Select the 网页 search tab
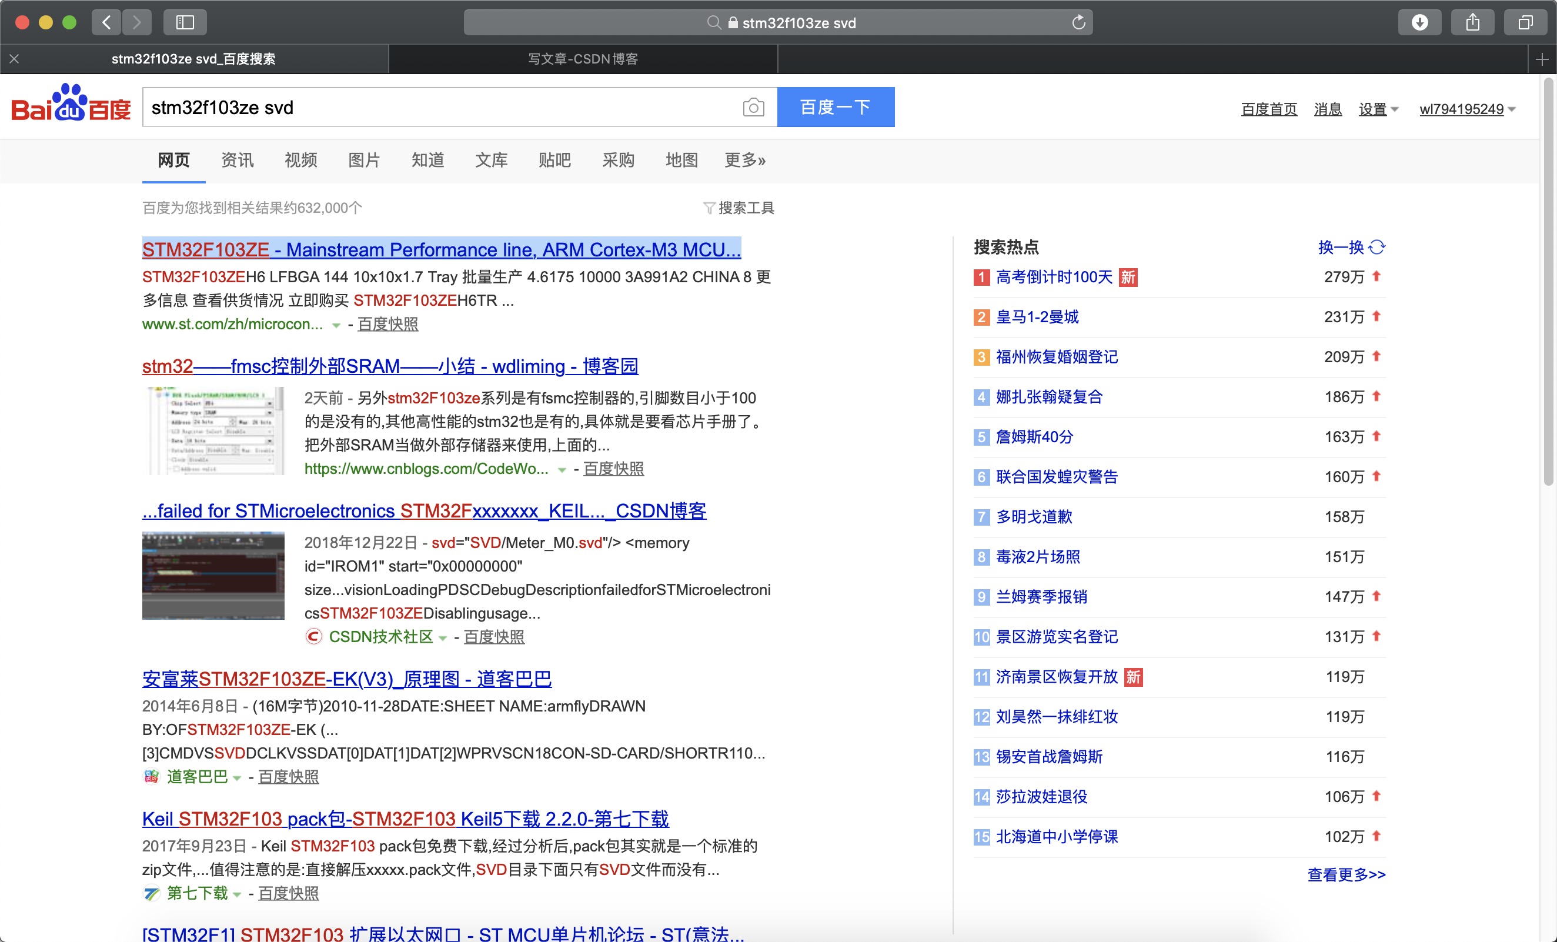Viewport: 1557px width, 942px height. (174, 160)
